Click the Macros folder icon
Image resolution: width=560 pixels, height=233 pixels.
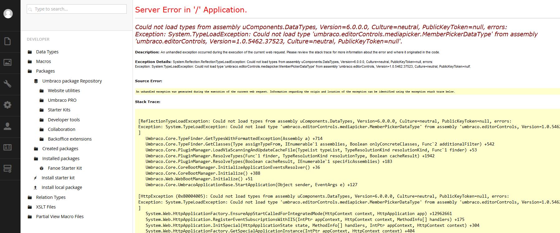click(30, 61)
